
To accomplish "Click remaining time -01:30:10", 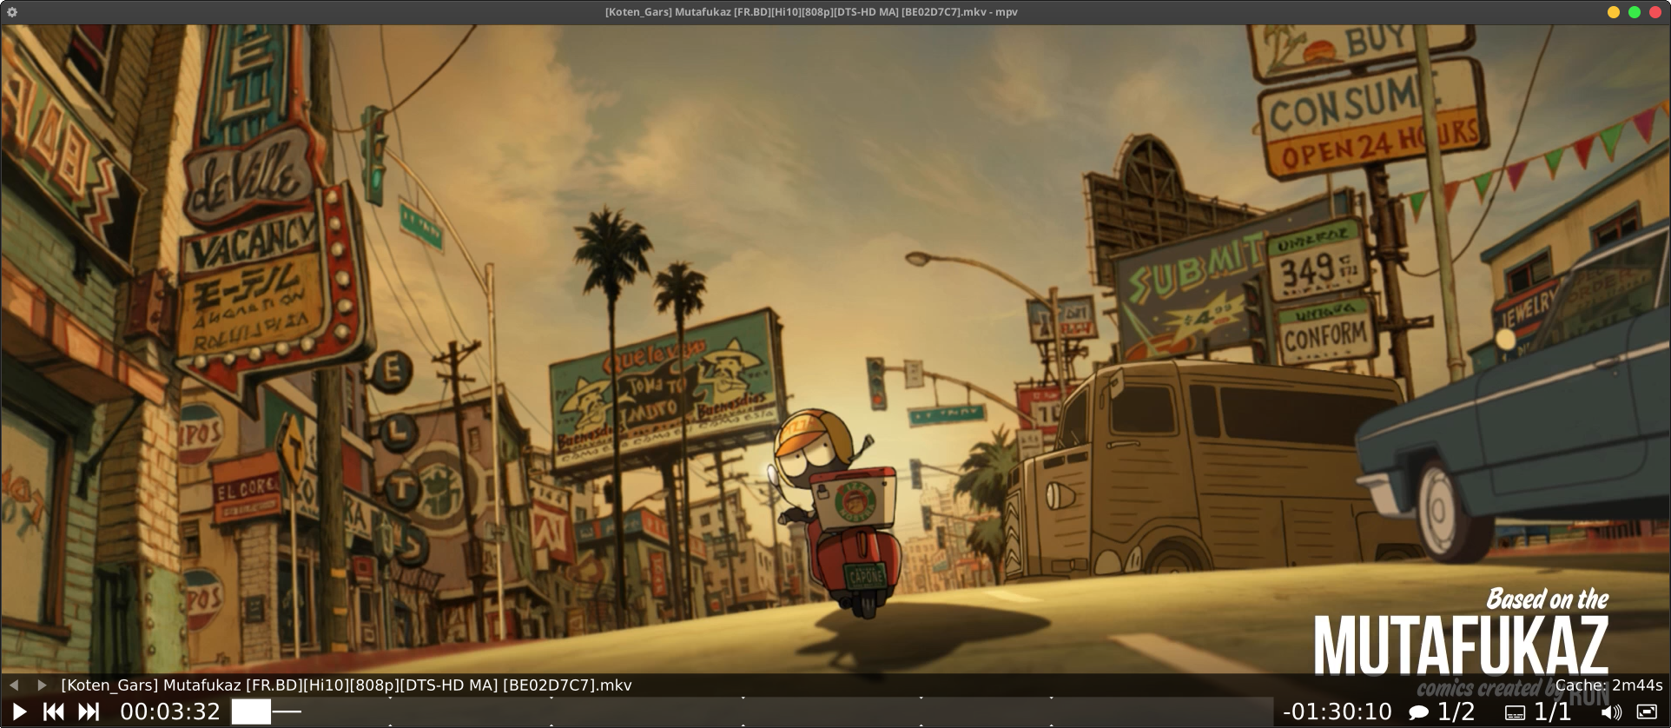I will point(1337,712).
